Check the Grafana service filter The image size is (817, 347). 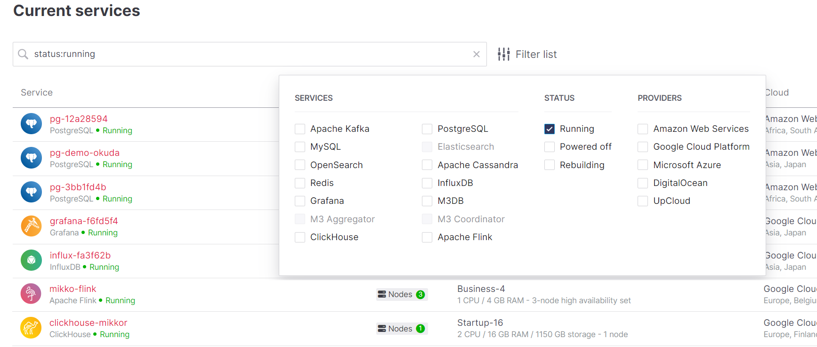300,201
